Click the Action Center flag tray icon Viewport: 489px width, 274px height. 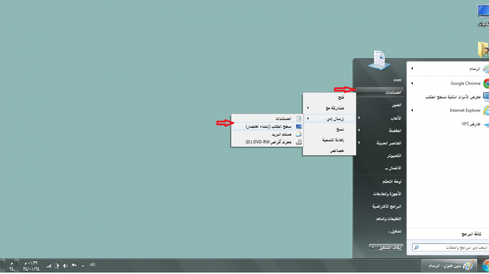click(74, 266)
